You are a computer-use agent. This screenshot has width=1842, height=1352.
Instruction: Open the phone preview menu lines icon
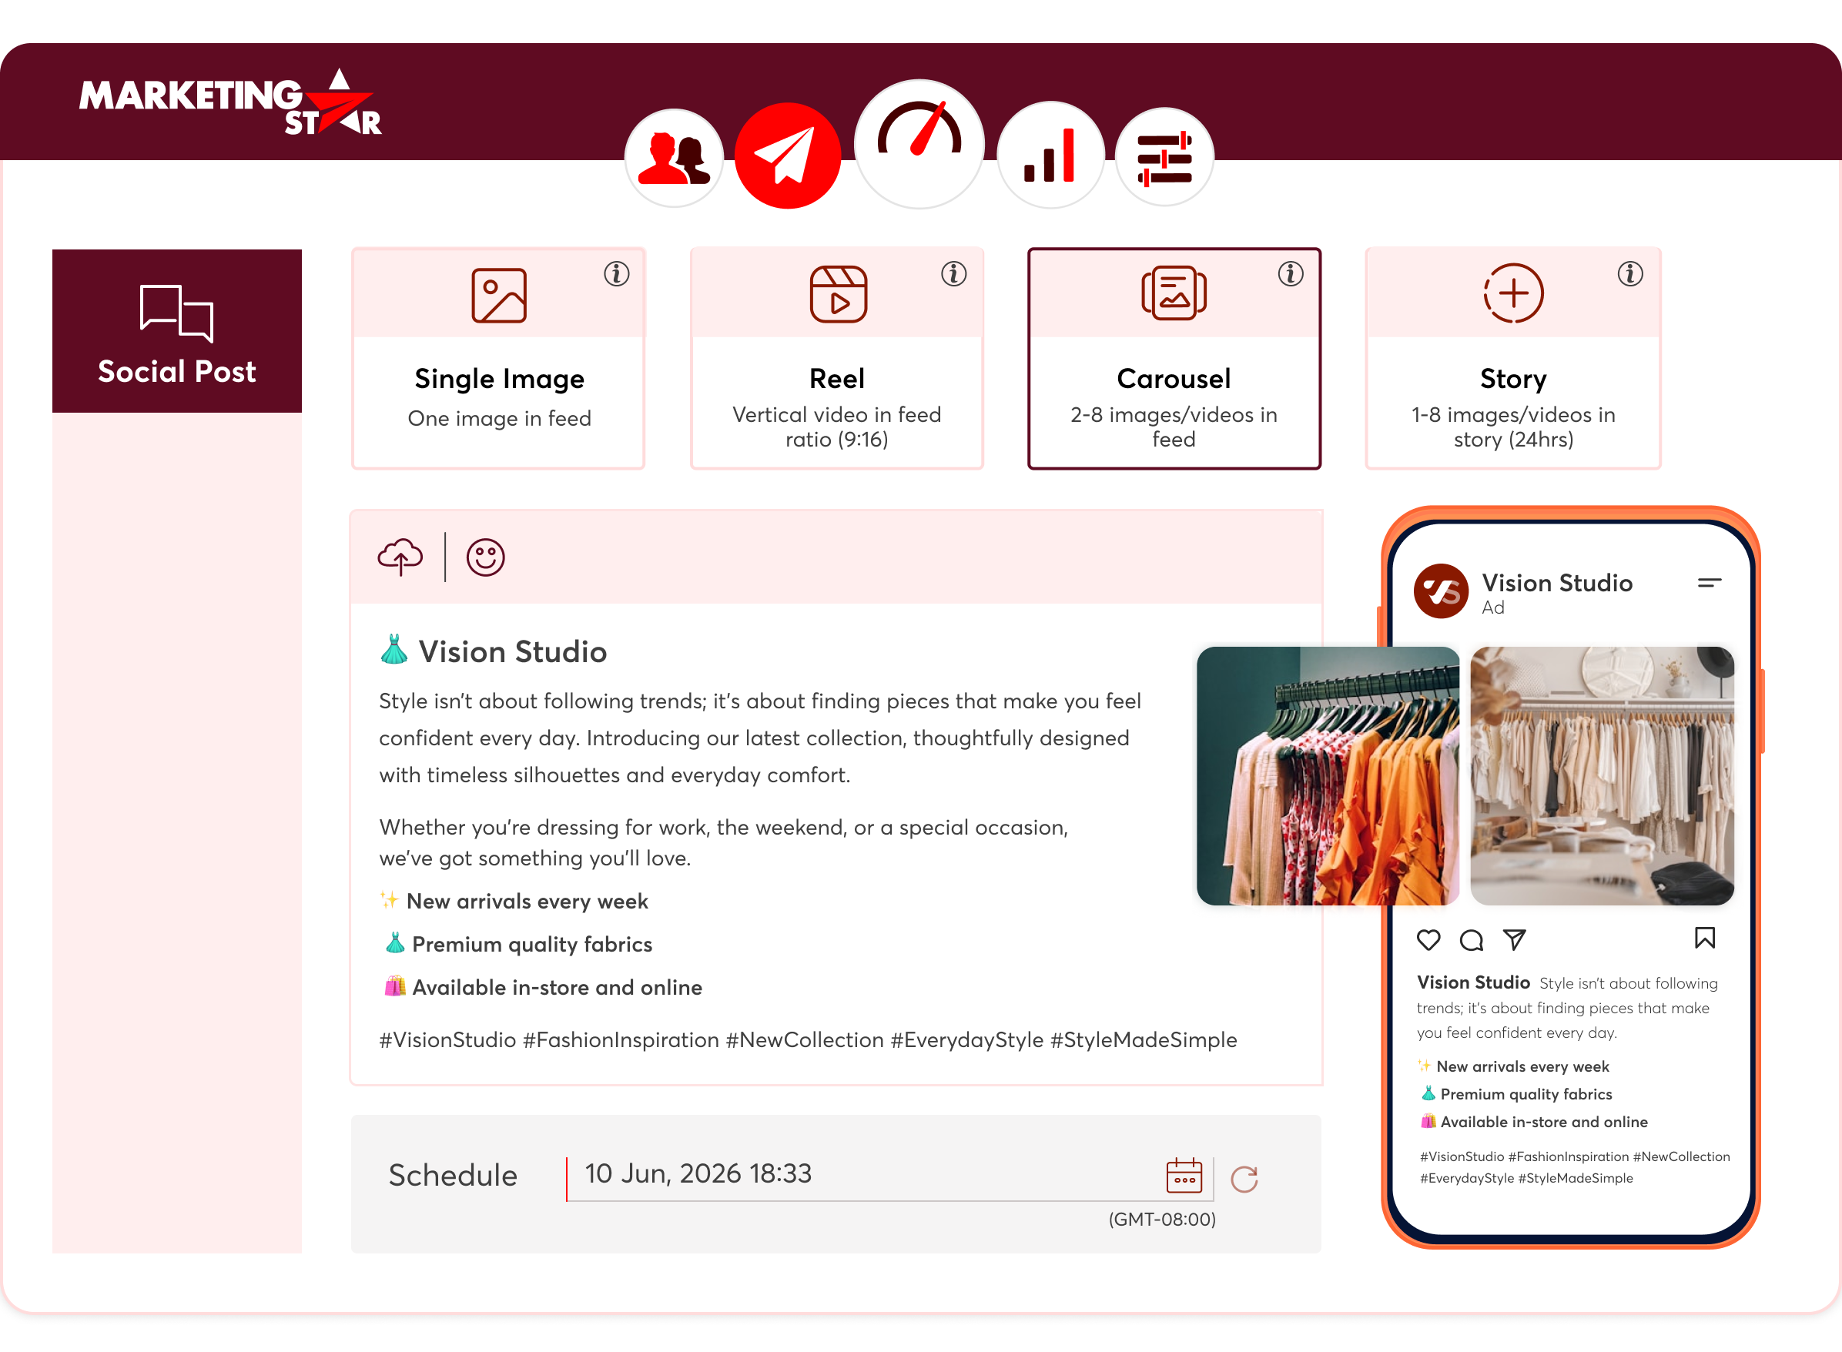pos(1709,583)
